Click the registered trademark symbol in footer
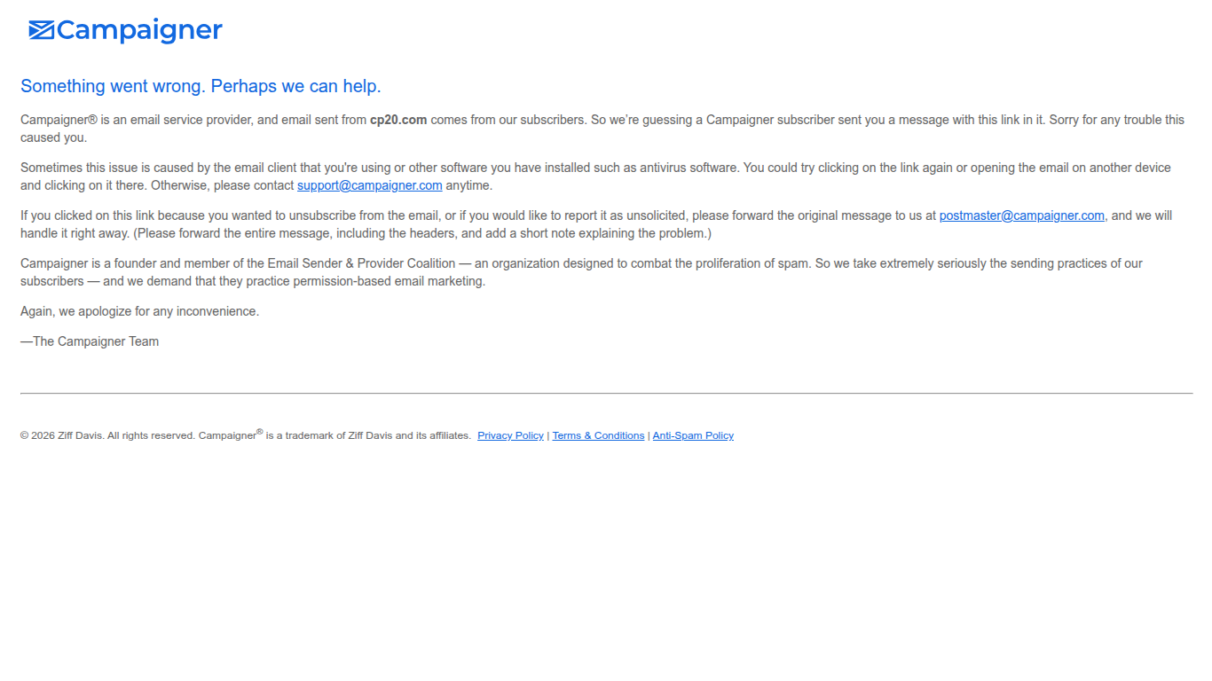Viewport: 1212px width, 681px height. [260, 432]
